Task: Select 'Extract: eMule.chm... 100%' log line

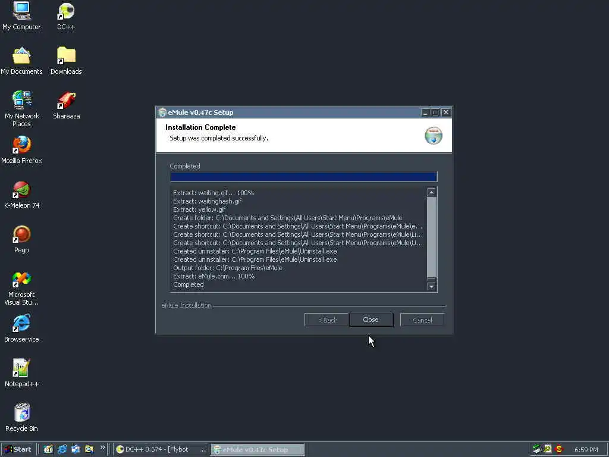Action: 214,276
